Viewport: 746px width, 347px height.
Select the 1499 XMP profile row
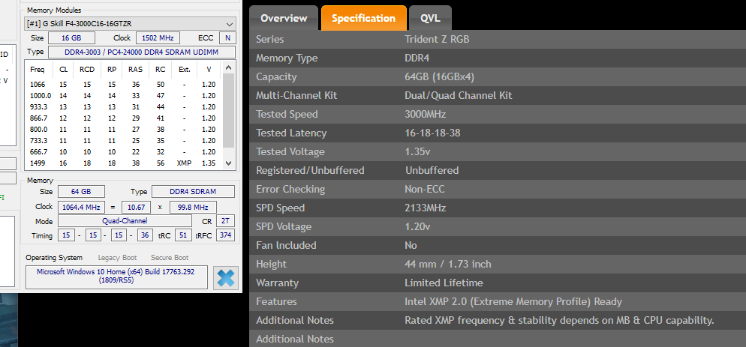coord(124,163)
